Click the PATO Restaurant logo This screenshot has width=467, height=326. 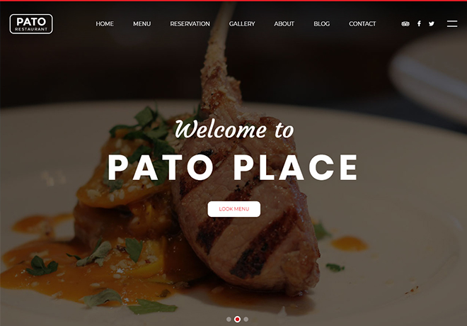31,24
